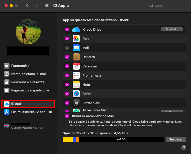This screenshot has height=154, width=191.
Task: Click the iCloud sidebar cloud icon
Action: point(7,104)
